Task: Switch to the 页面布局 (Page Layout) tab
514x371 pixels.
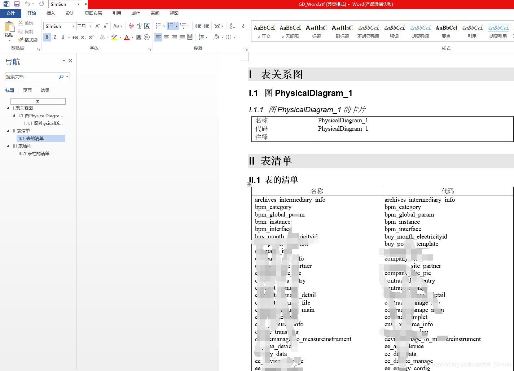Action: [x=93, y=13]
